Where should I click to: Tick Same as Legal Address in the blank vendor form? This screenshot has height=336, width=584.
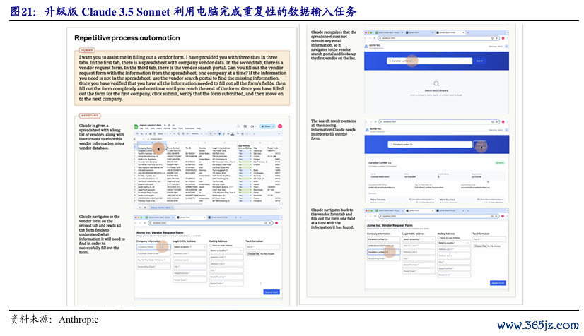(210, 246)
